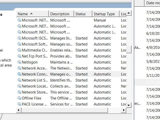Select Network Acce... service name
The image size is (160, 120).
[x=34, y=68]
